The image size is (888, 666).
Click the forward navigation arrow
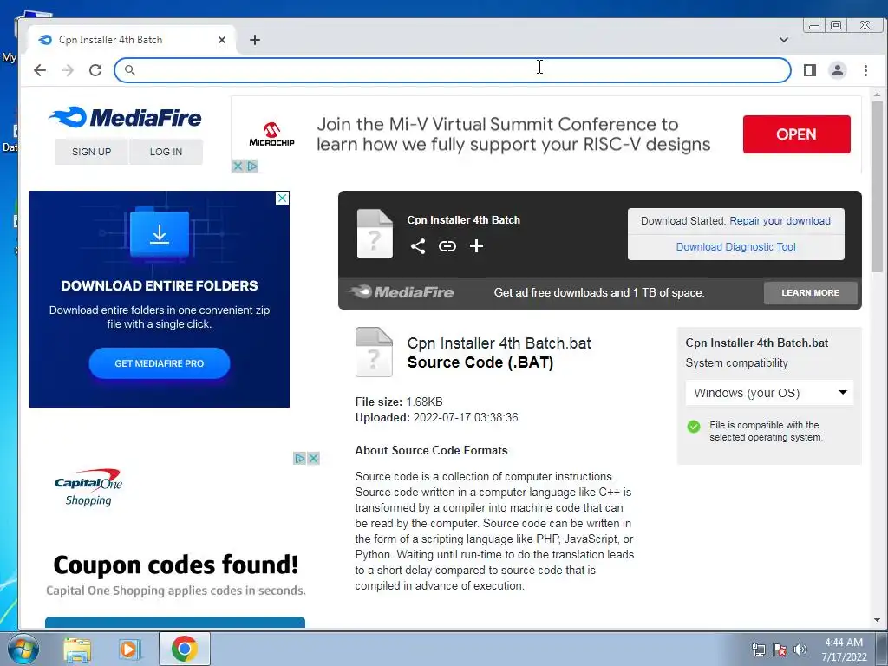[68, 70]
